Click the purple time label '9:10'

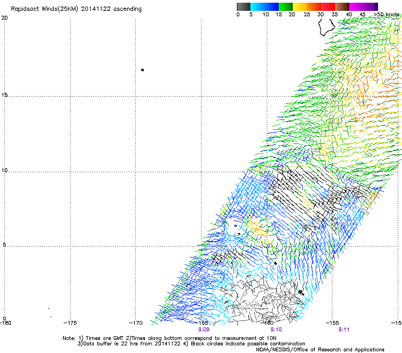(x=276, y=330)
